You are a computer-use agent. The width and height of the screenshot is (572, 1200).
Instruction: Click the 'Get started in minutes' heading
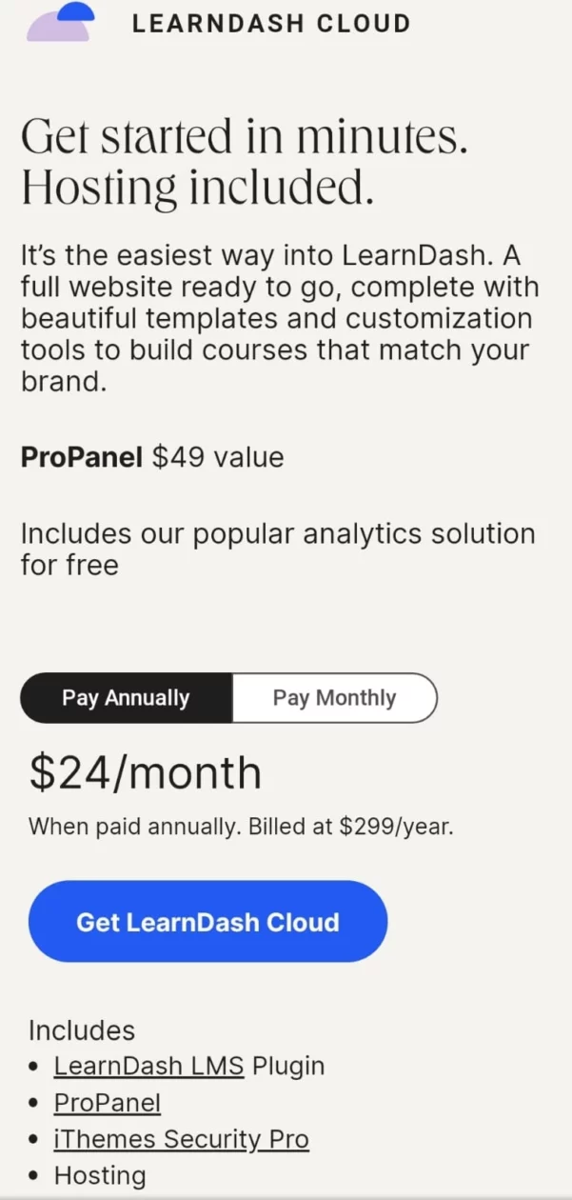tap(245, 137)
